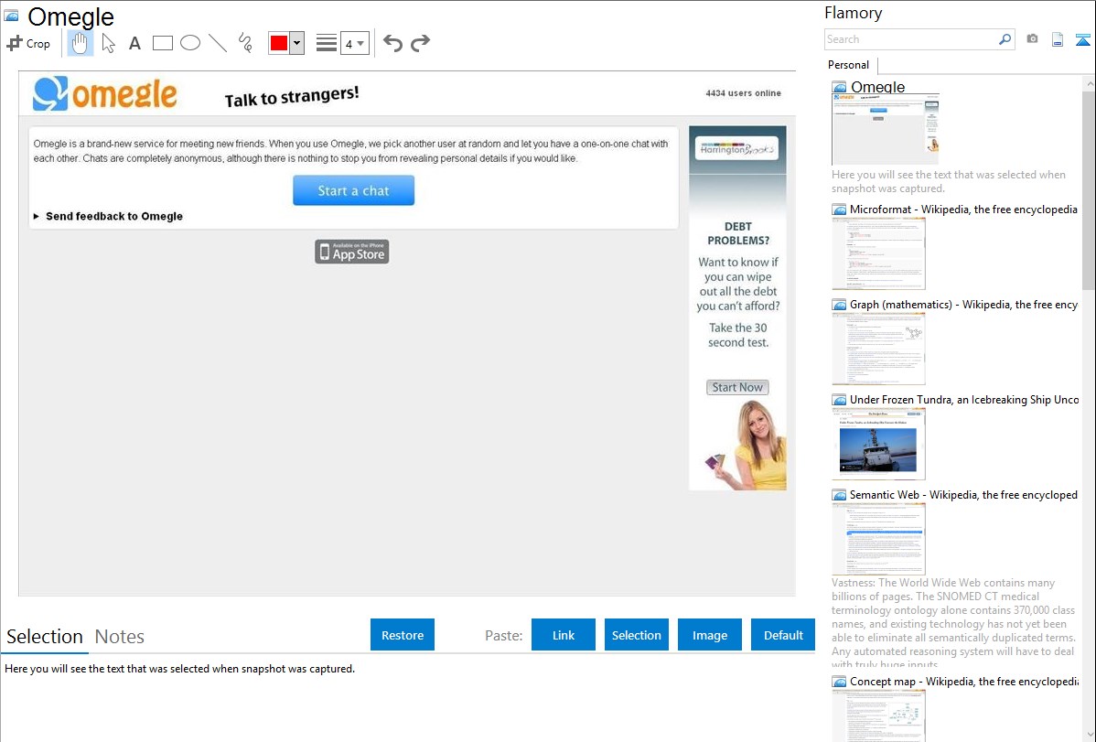Click the "Under Frozen Tundra" snapshot title

click(x=964, y=399)
